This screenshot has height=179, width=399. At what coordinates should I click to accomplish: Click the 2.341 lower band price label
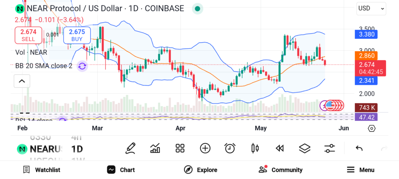click(366, 81)
